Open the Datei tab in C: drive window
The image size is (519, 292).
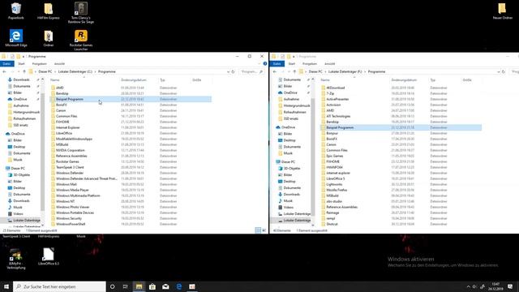click(7, 63)
